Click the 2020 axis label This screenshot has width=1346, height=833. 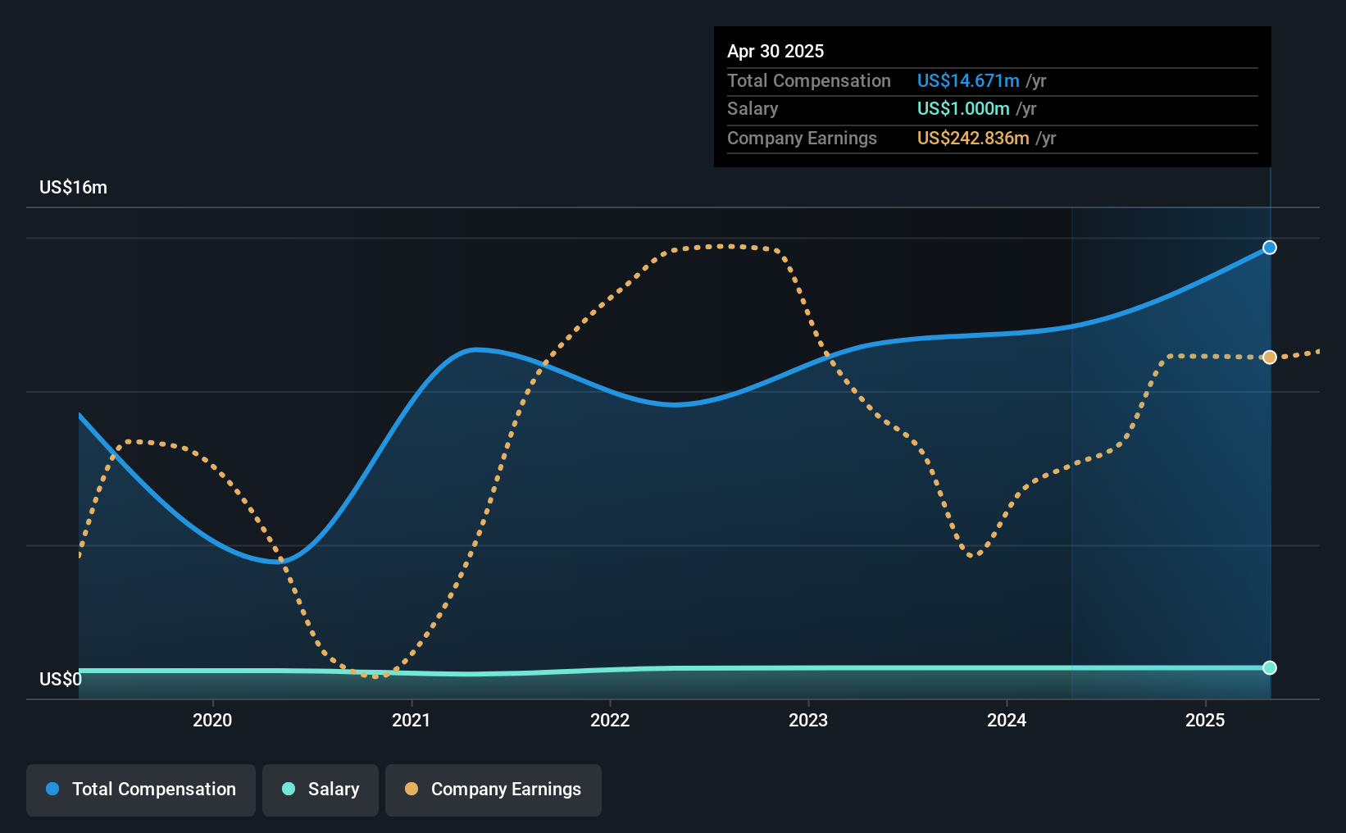(212, 720)
